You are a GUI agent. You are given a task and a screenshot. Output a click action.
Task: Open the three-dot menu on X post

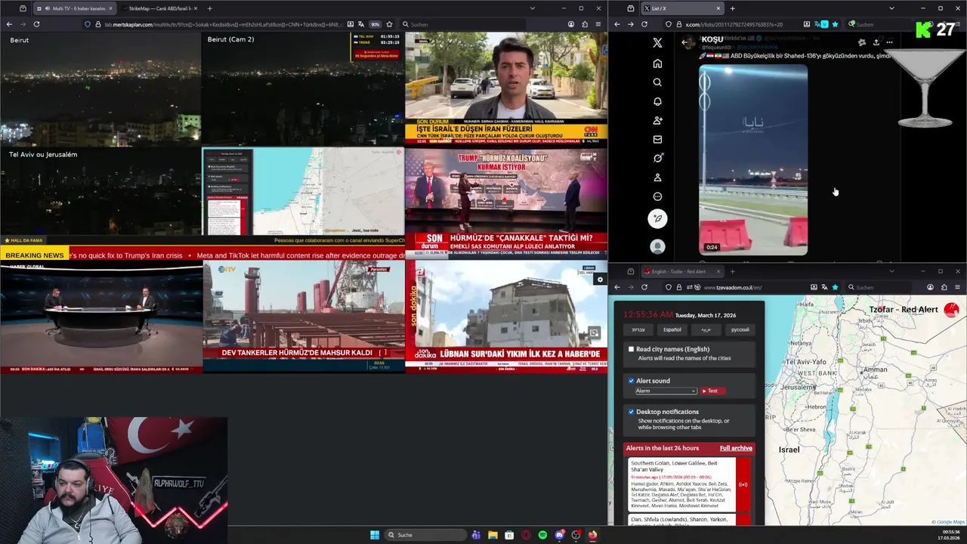click(x=889, y=42)
